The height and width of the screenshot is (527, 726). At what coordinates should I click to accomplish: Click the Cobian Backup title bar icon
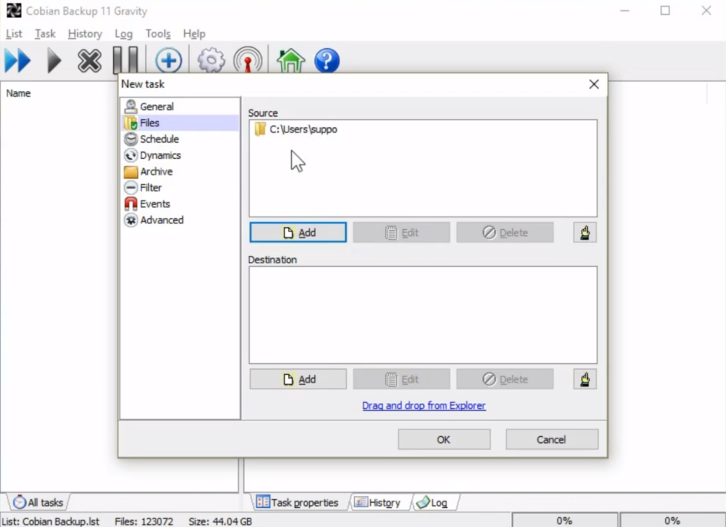point(13,10)
